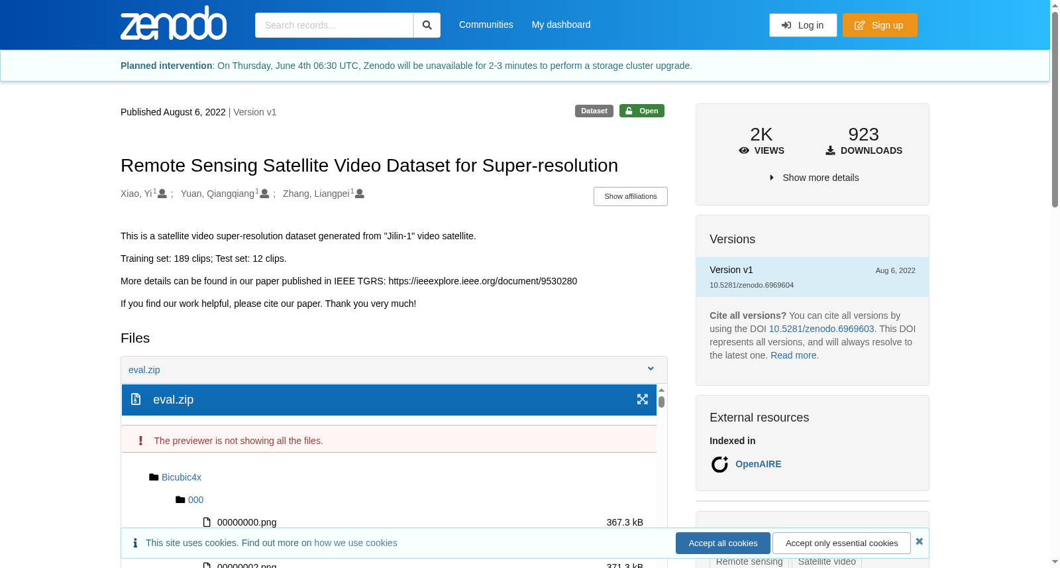Click Accept only essential cookies
The image size is (1060, 568).
841,543
